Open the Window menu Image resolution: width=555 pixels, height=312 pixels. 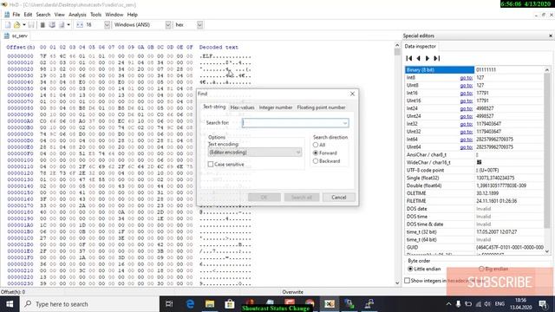[114, 15]
